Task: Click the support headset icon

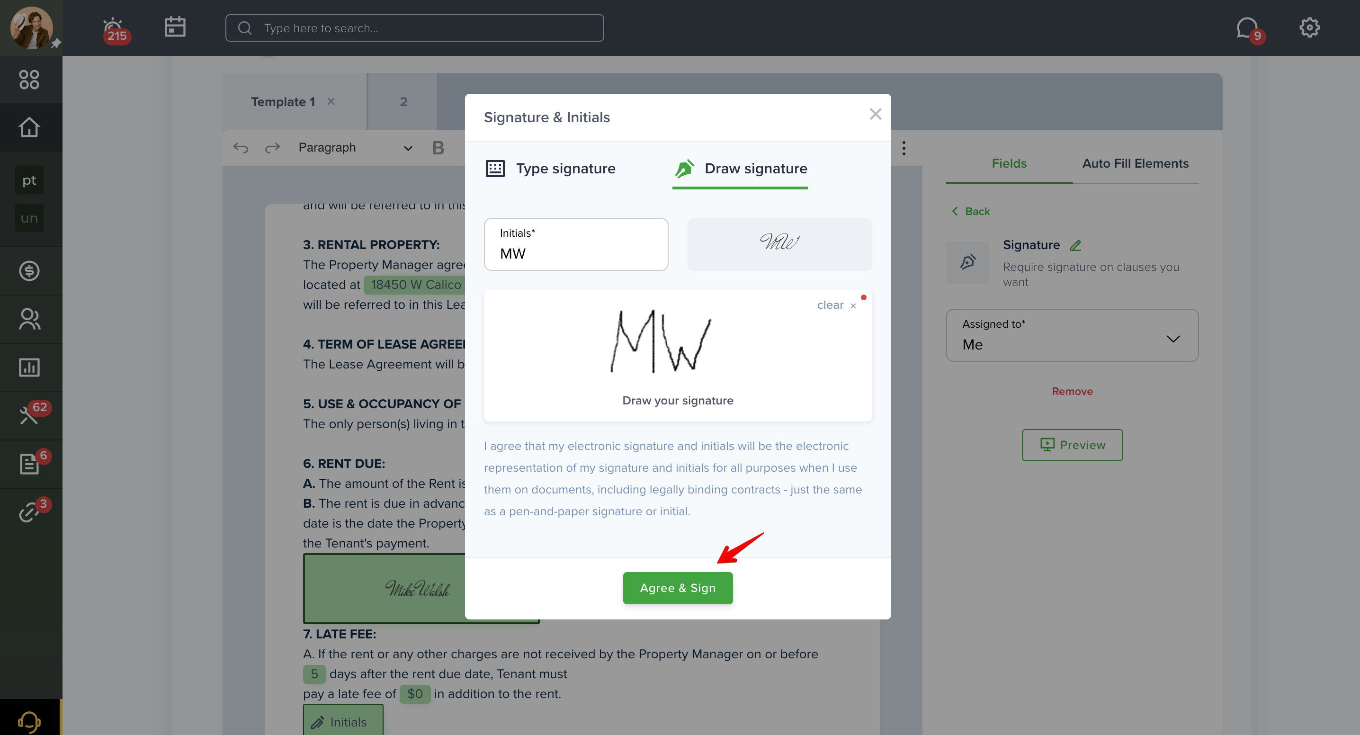Action: (x=29, y=721)
